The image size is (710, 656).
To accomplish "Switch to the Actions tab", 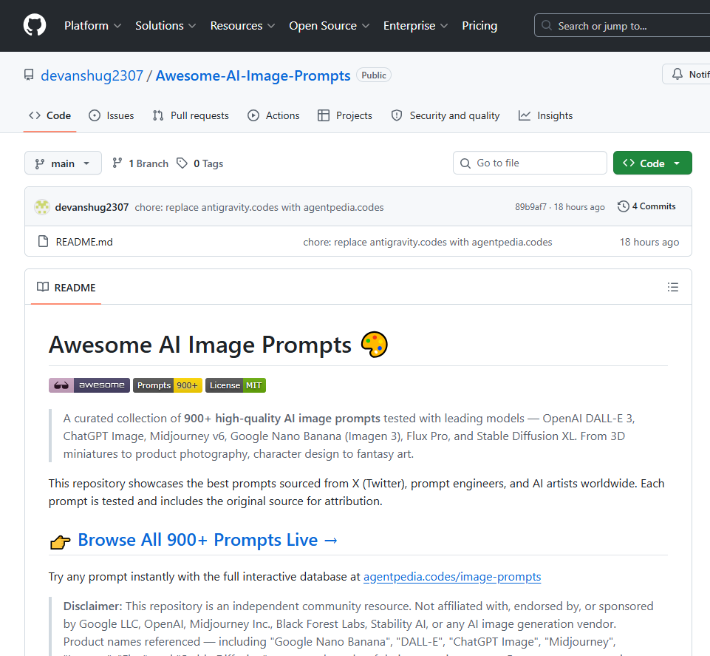I will click(x=273, y=115).
